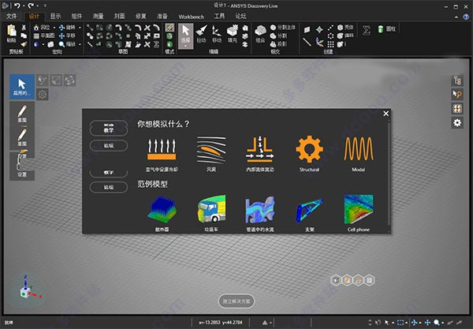Click the gear settings icon on right edge
Viewport: 473px width, 329px height.
point(457,122)
